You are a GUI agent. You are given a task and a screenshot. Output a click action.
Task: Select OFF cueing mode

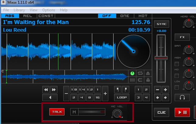(x=107, y=16)
